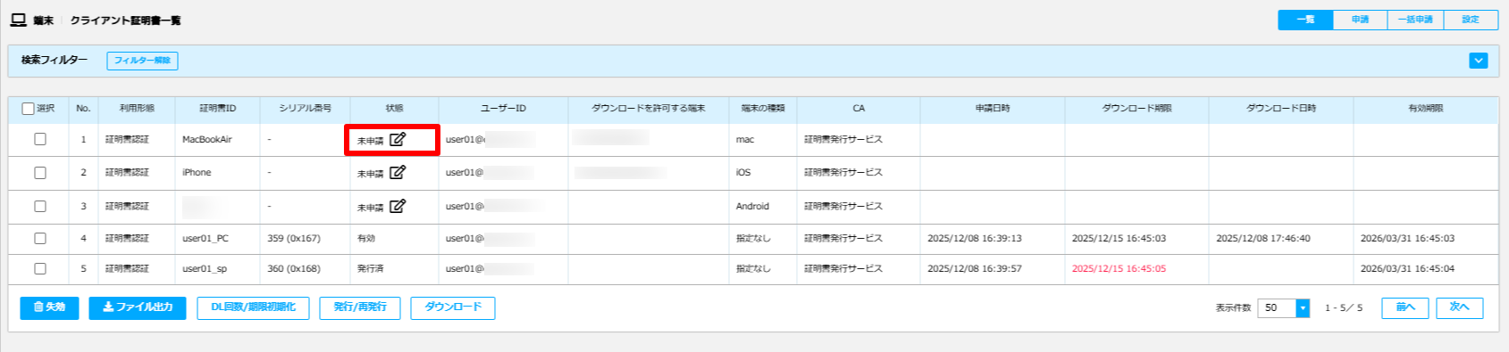The width and height of the screenshot is (1509, 352).
Task: Click the ダウンロード button
Action: [453, 307]
